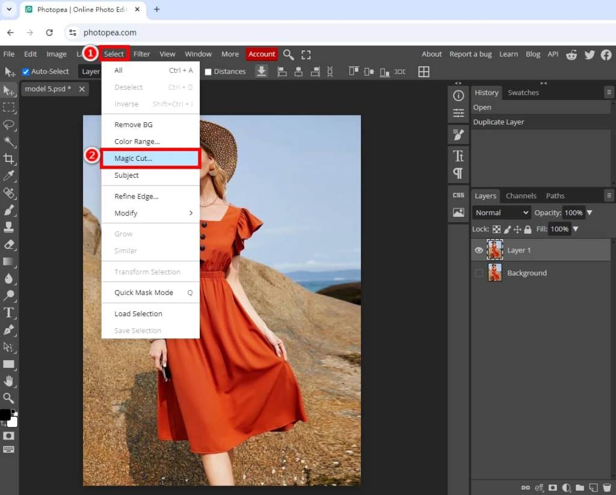Click the Account button
616x495 pixels.
point(262,54)
